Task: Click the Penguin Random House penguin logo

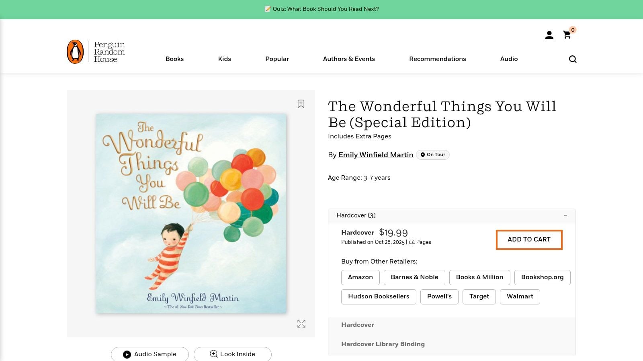Action: coord(75,51)
